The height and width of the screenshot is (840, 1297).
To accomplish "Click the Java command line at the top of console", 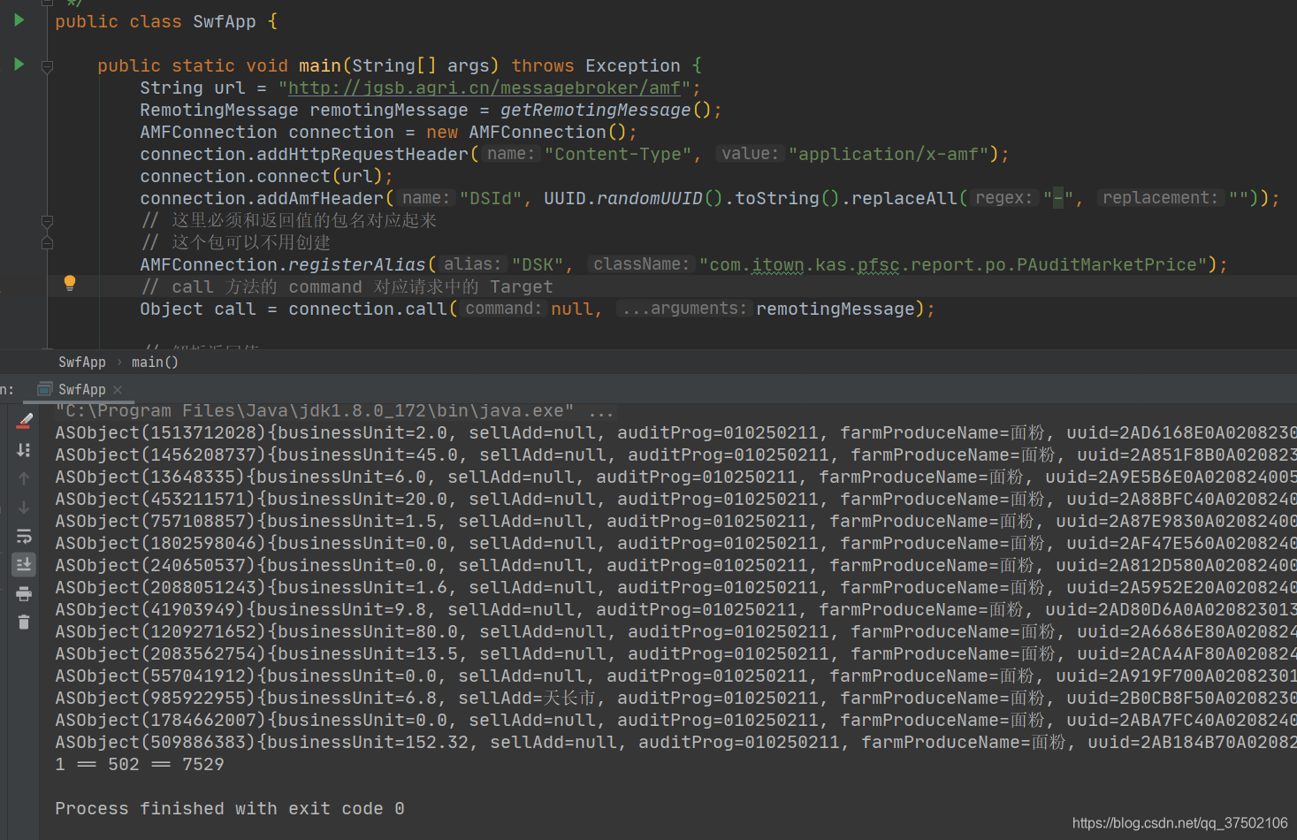I will click(334, 410).
